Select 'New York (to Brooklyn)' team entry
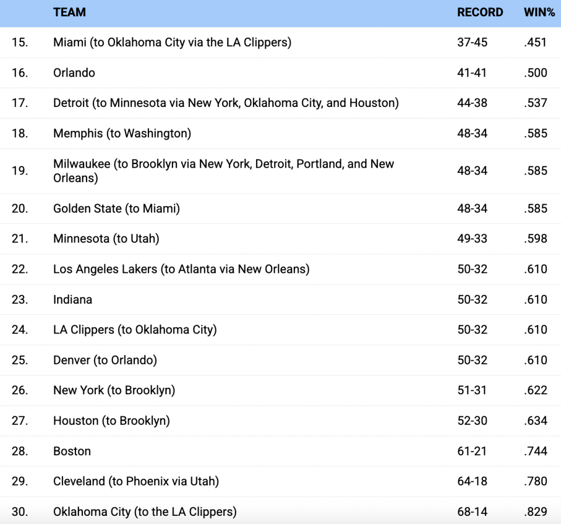Viewport: 561px width, 524px height. coord(114,390)
